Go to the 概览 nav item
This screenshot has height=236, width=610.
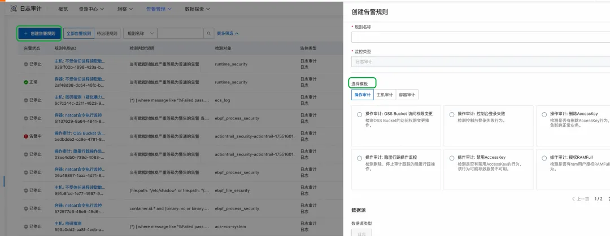63,8
